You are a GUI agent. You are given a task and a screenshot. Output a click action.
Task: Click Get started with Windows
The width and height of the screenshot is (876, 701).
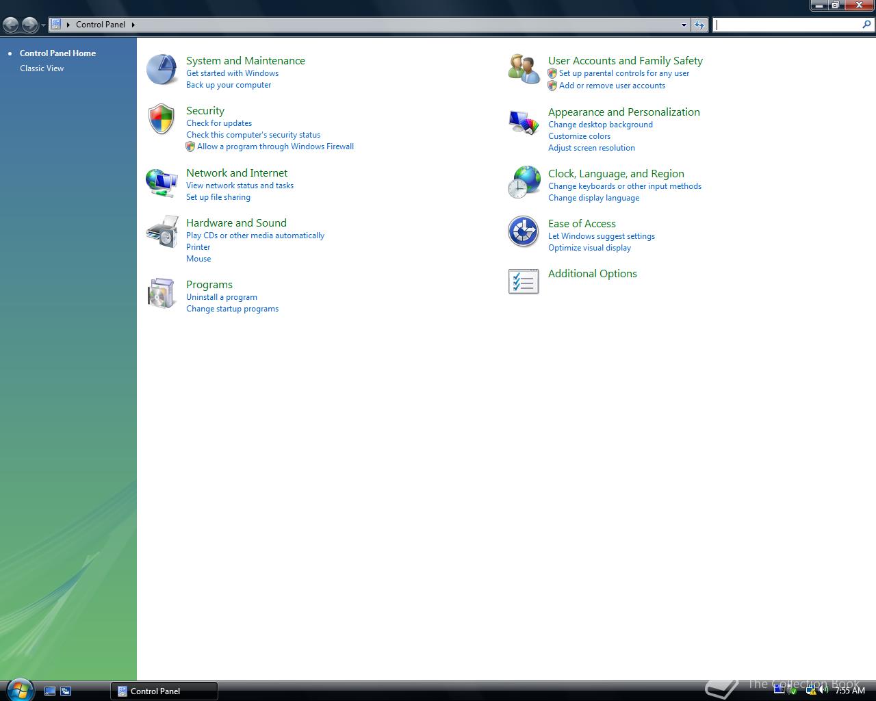point(232,73)
